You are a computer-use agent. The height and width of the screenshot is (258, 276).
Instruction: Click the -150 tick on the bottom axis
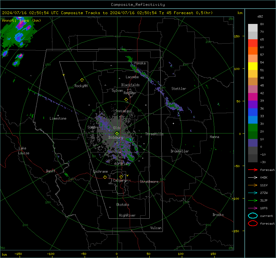(x=18, y=254)
